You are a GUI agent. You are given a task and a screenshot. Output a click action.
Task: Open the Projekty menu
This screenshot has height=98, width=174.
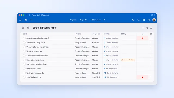[73, 20]
